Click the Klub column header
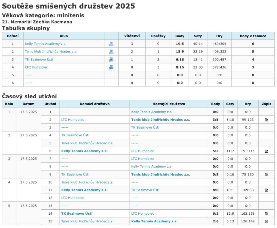 (64, 36)
